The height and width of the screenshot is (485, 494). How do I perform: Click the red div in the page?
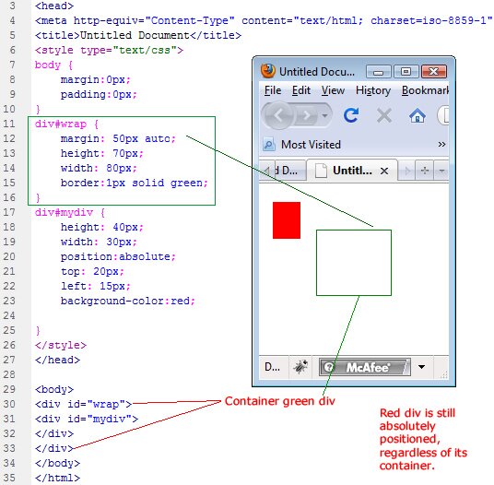(x=287, y=220)
